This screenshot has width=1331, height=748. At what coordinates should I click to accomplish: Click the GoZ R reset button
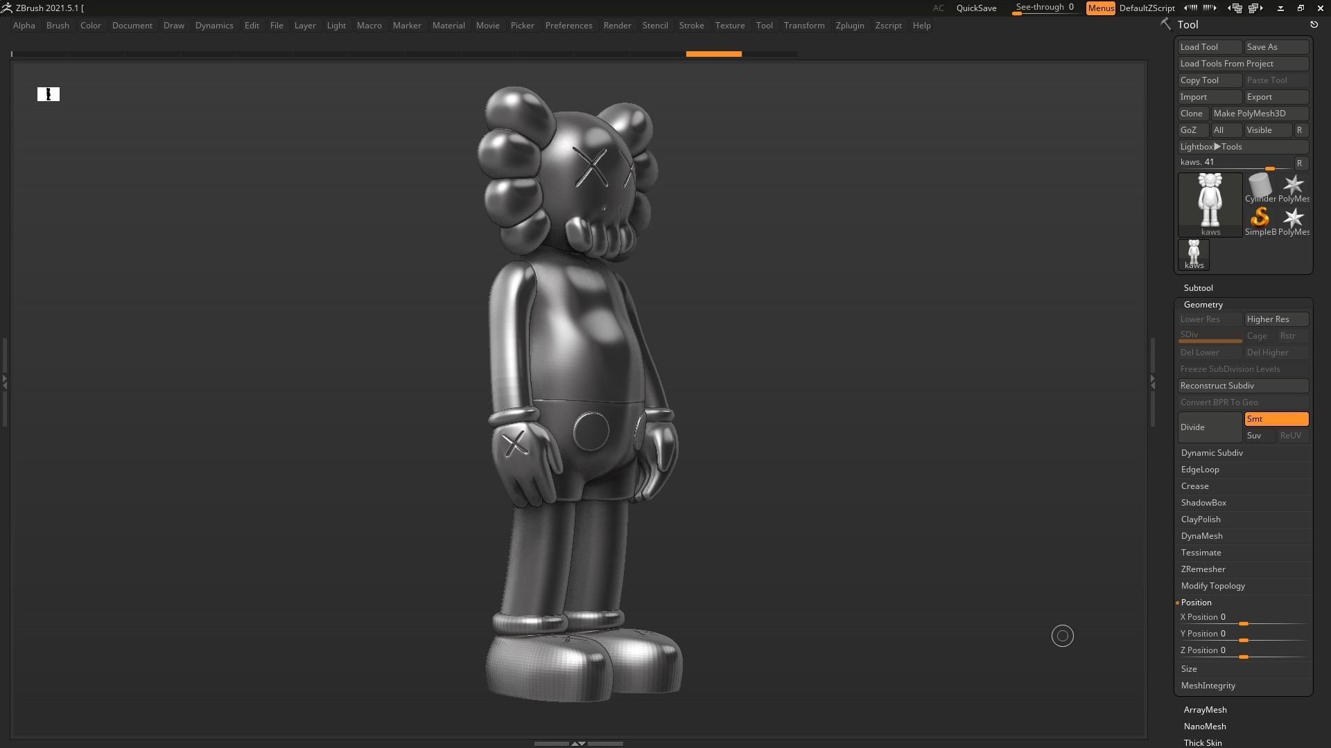coord(1300,130)
